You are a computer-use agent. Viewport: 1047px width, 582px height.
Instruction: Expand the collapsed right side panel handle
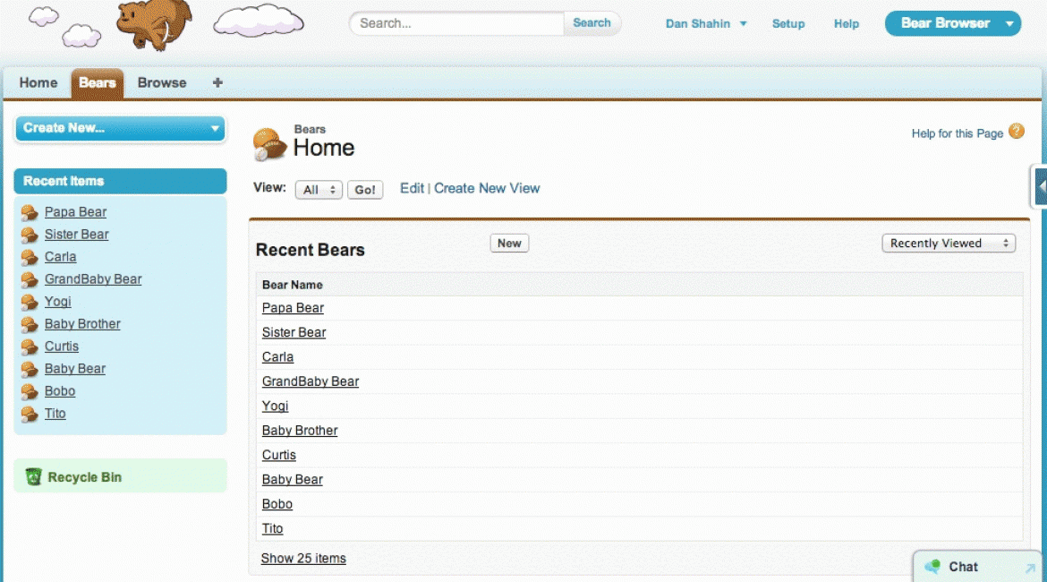[1040, 186]
